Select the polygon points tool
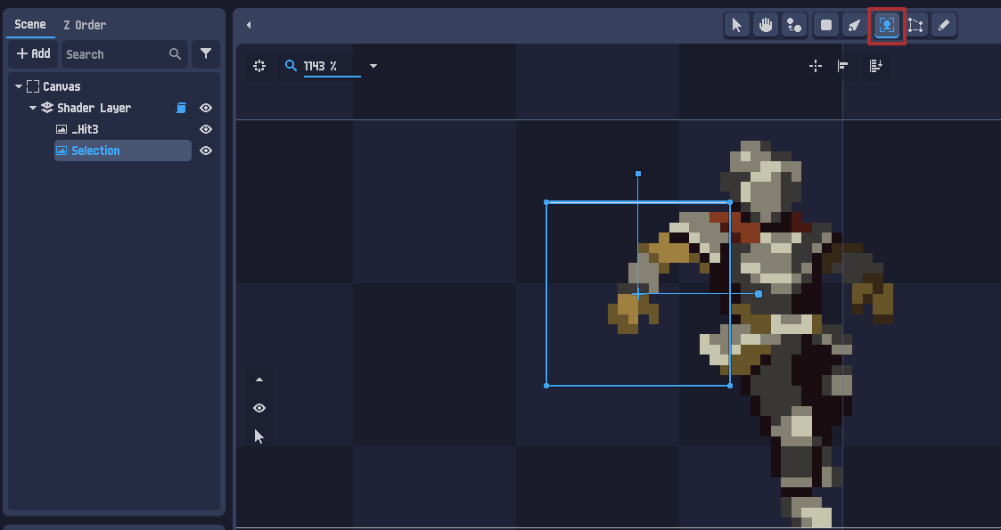 tap(915, 26)
